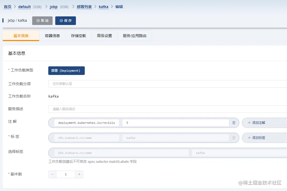Click the 选择标签 key field k8s.kuboard.cn/name

[x=121, y=153]
